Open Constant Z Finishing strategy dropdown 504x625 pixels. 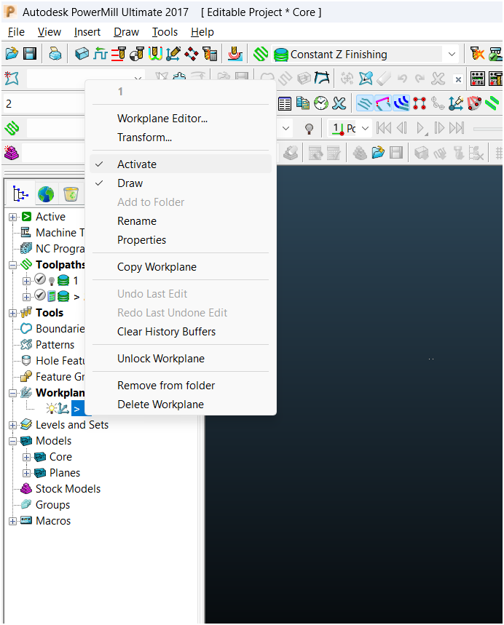tap(452, 55)
